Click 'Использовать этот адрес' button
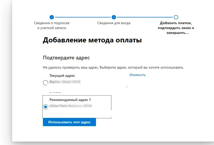This screenshot has height=145, width=214. tap(69, 122)
